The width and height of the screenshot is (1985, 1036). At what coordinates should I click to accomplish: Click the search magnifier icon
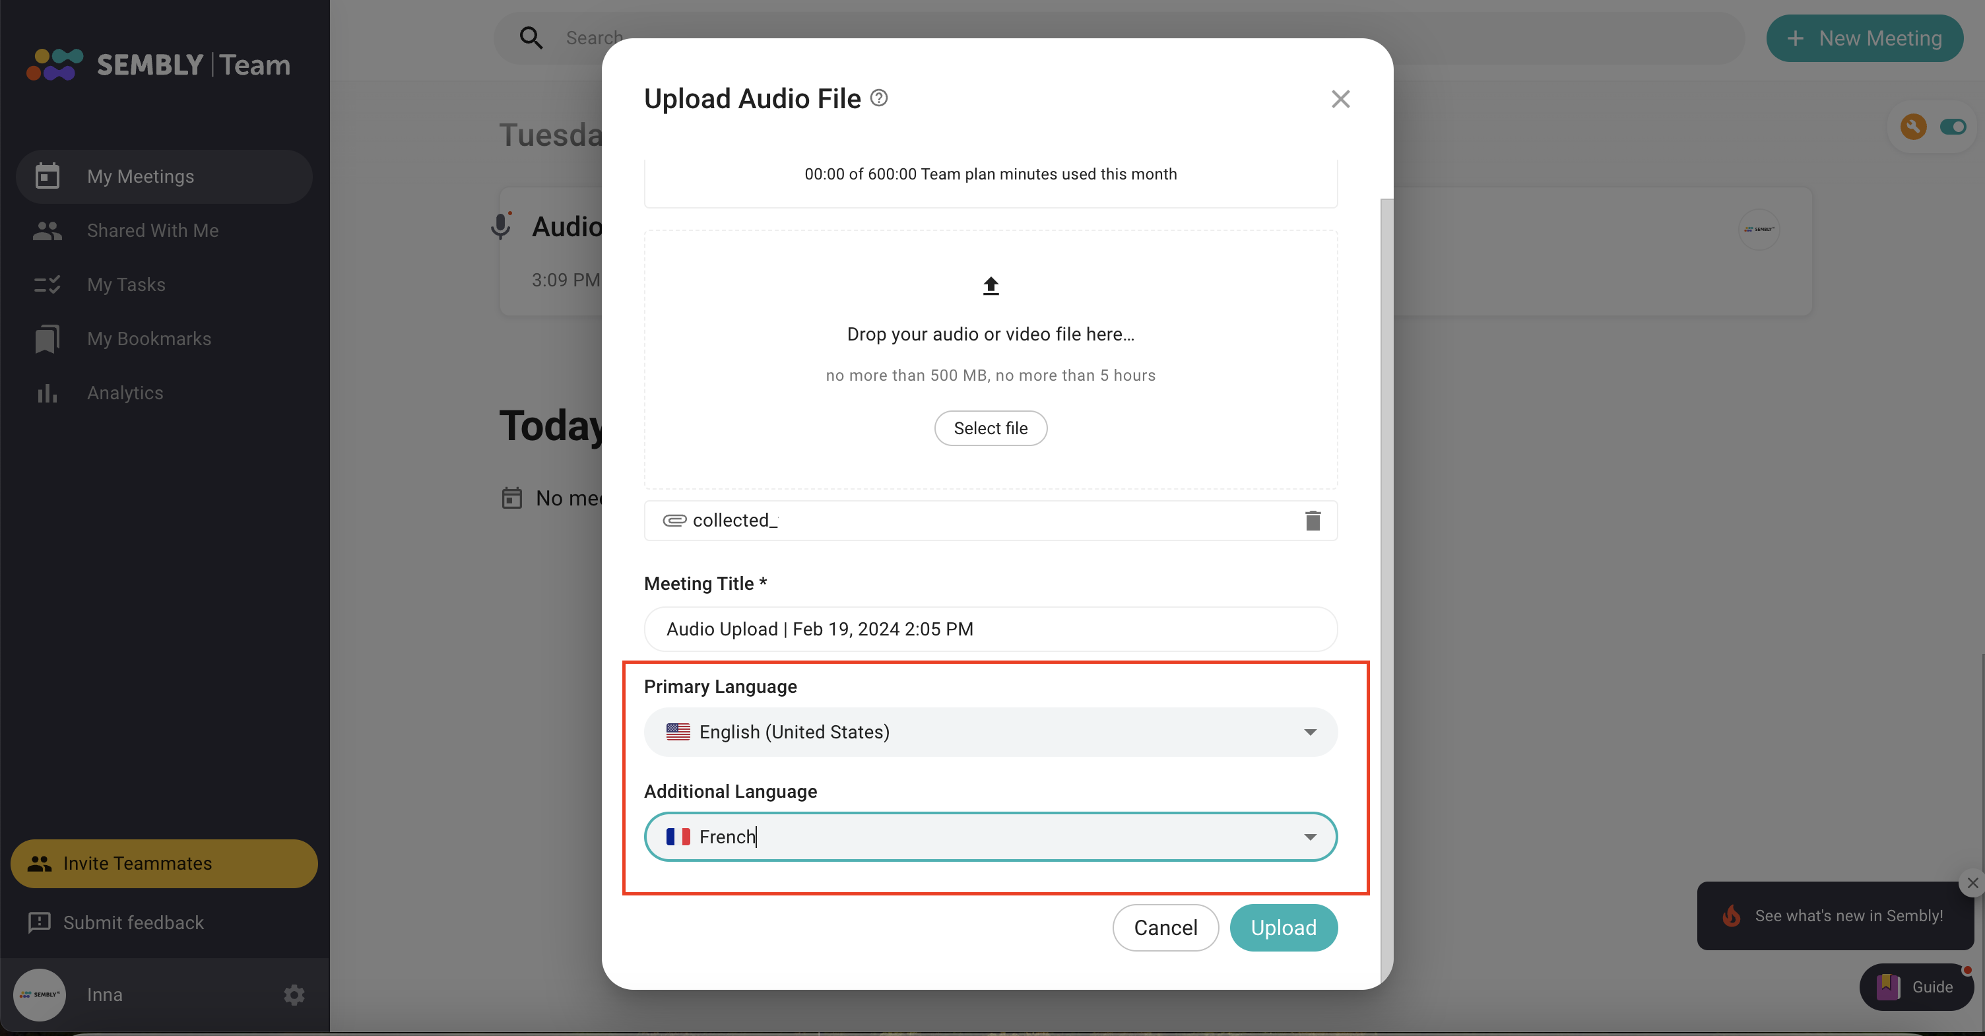[x=531, y=37]
